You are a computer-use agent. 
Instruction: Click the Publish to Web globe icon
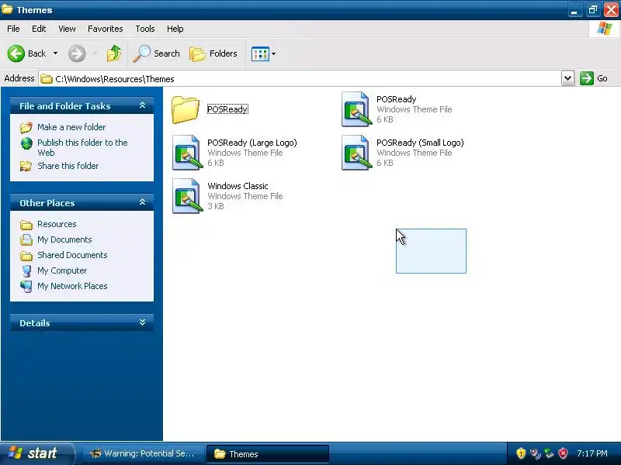[26, 143]
